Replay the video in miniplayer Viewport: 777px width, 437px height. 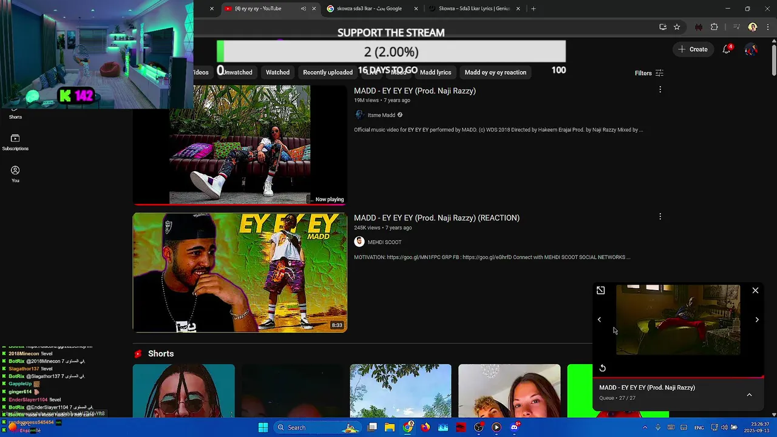click(602, 368)
